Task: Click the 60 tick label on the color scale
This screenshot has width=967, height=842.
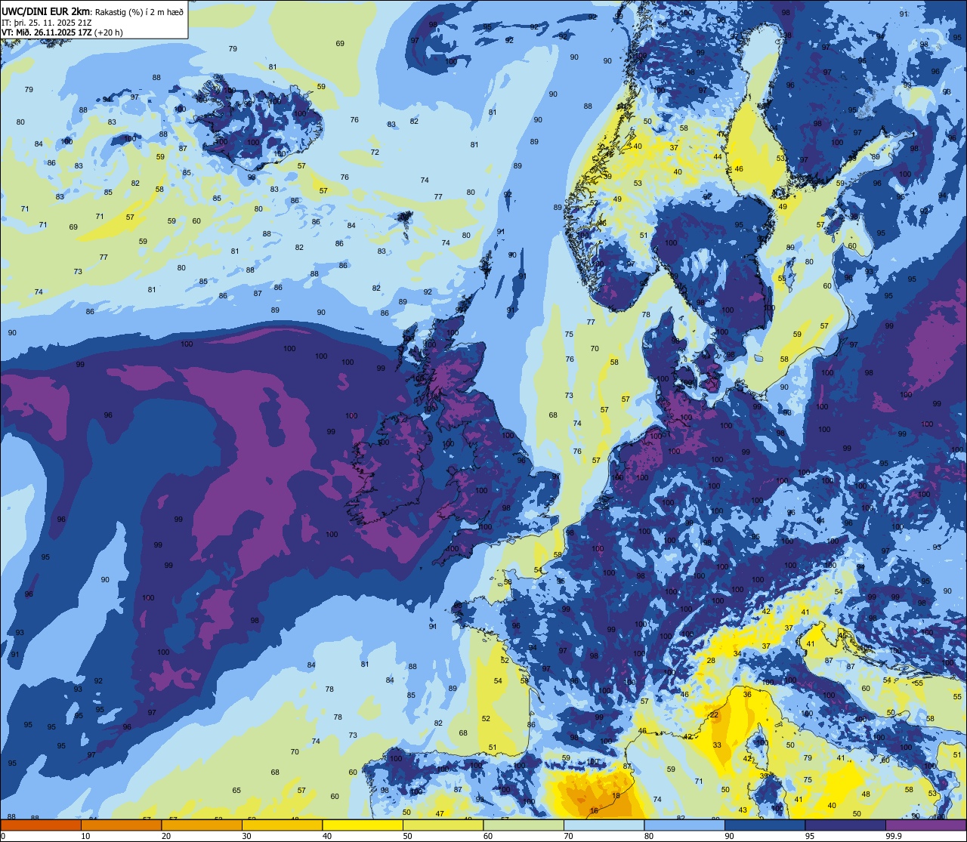Action: pyautogui.click(x=488, y=836)
